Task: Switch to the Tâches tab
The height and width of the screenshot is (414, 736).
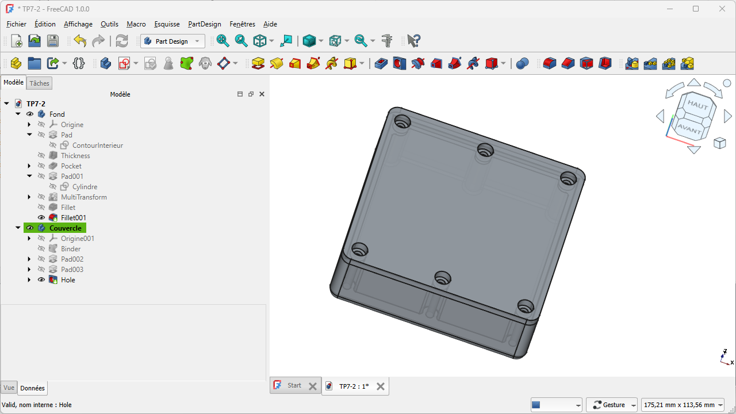Action: click(x=40, y=83)
